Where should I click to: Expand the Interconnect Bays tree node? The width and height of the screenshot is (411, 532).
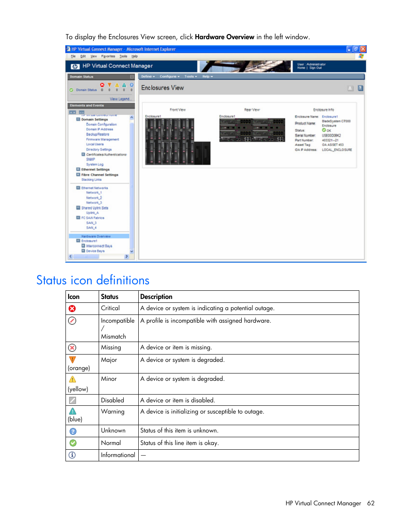(83, 246)
